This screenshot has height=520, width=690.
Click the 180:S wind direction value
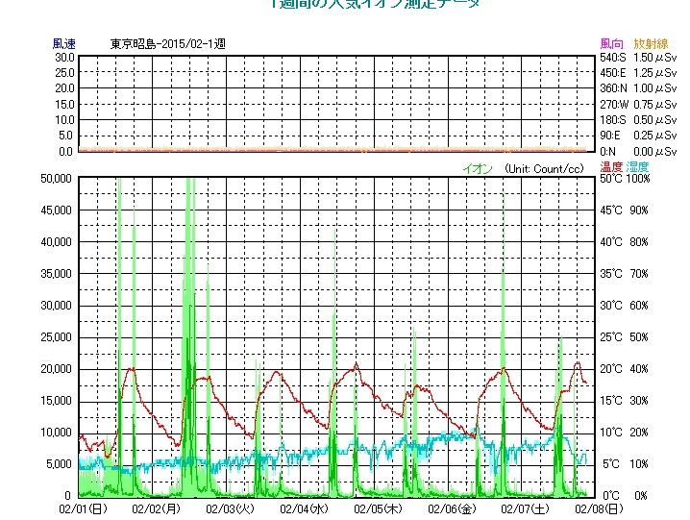(613, 120)
